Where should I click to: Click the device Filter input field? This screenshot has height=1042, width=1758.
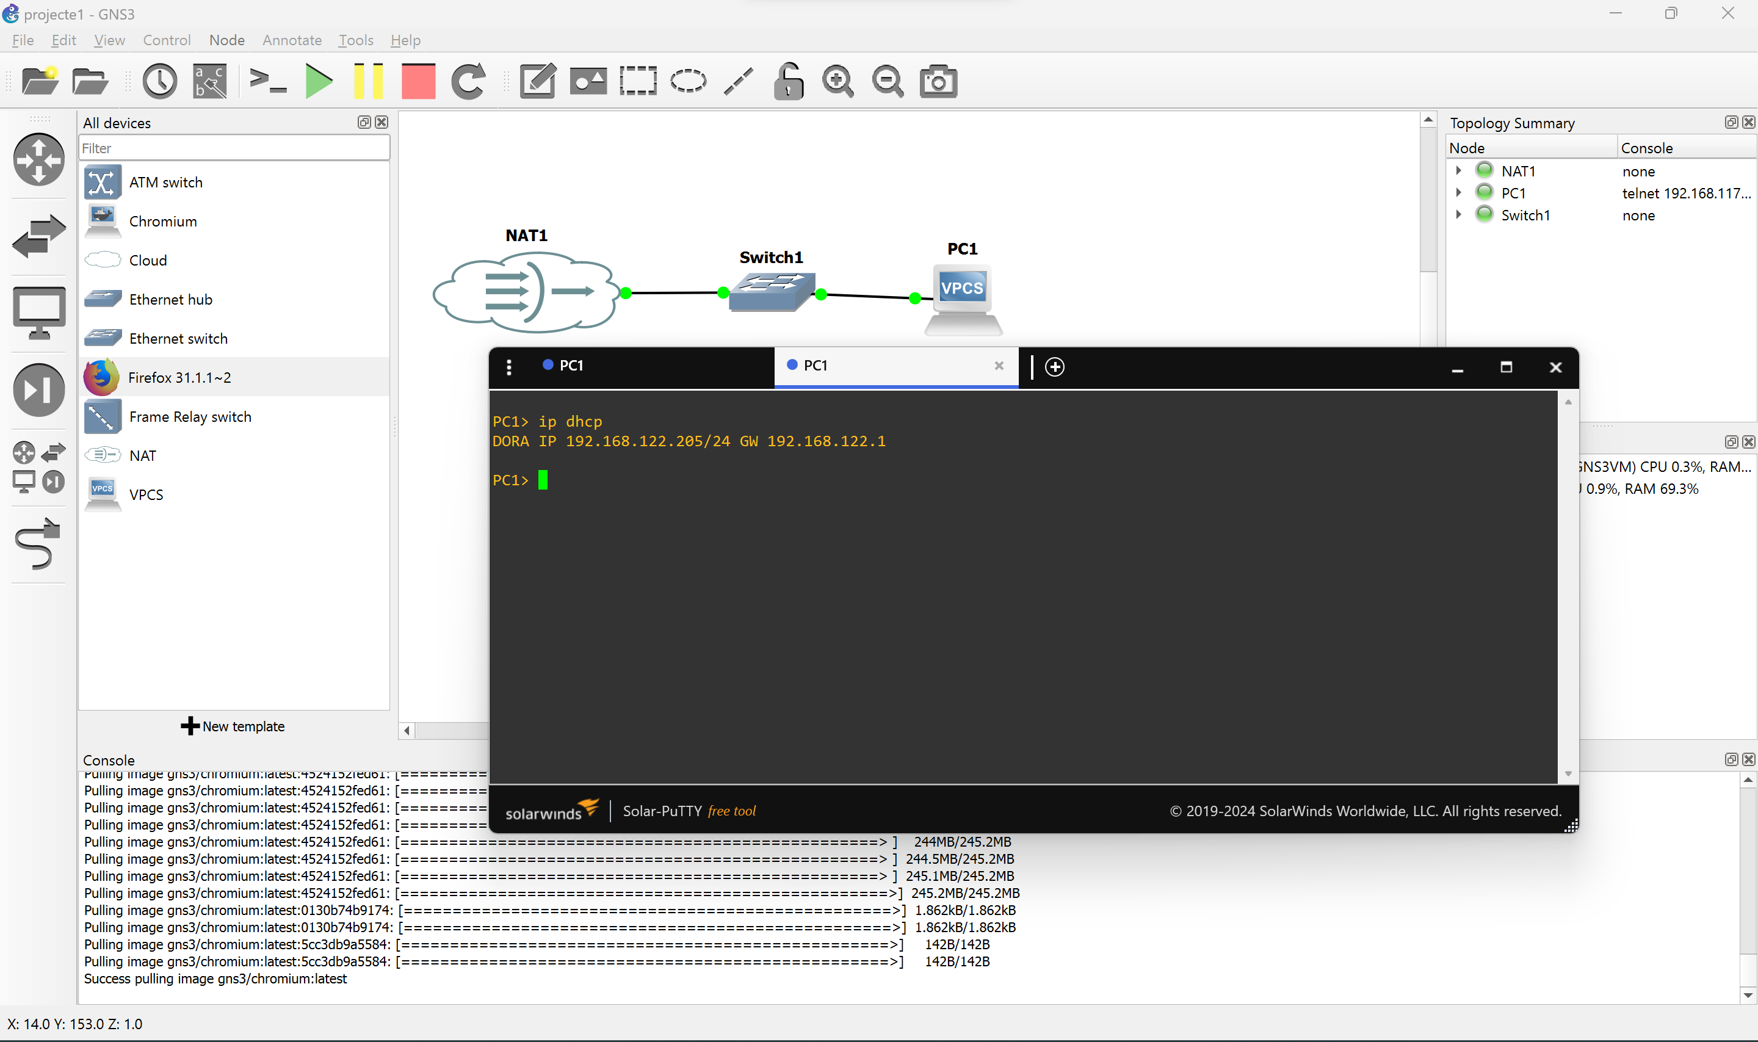point(233,148)
